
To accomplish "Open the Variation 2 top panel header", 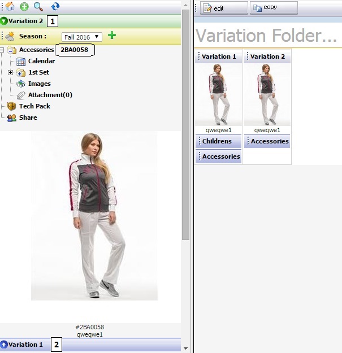I will pyautogui.click(x=90, y=21).
